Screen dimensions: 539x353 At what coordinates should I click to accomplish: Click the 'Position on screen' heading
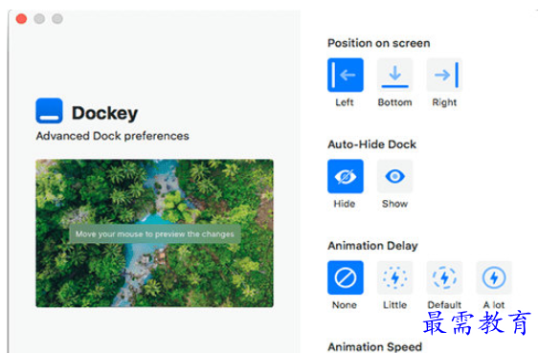point(379,43)
